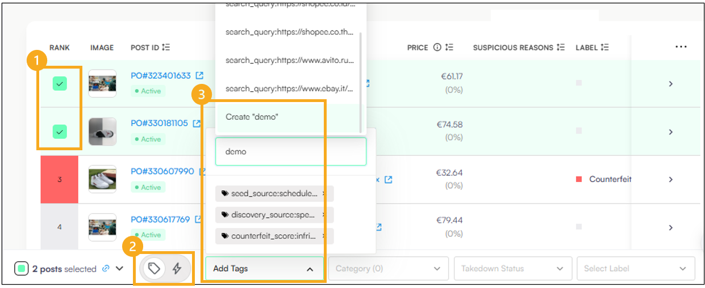Select the Create "demo" option
The image size is (705, 288).
(288, 117)
